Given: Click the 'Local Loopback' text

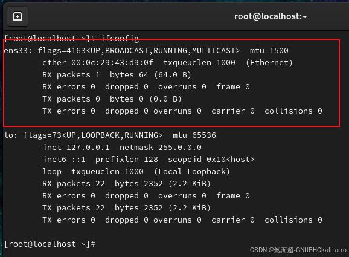Looking at the screenshot, I should 192,172.
